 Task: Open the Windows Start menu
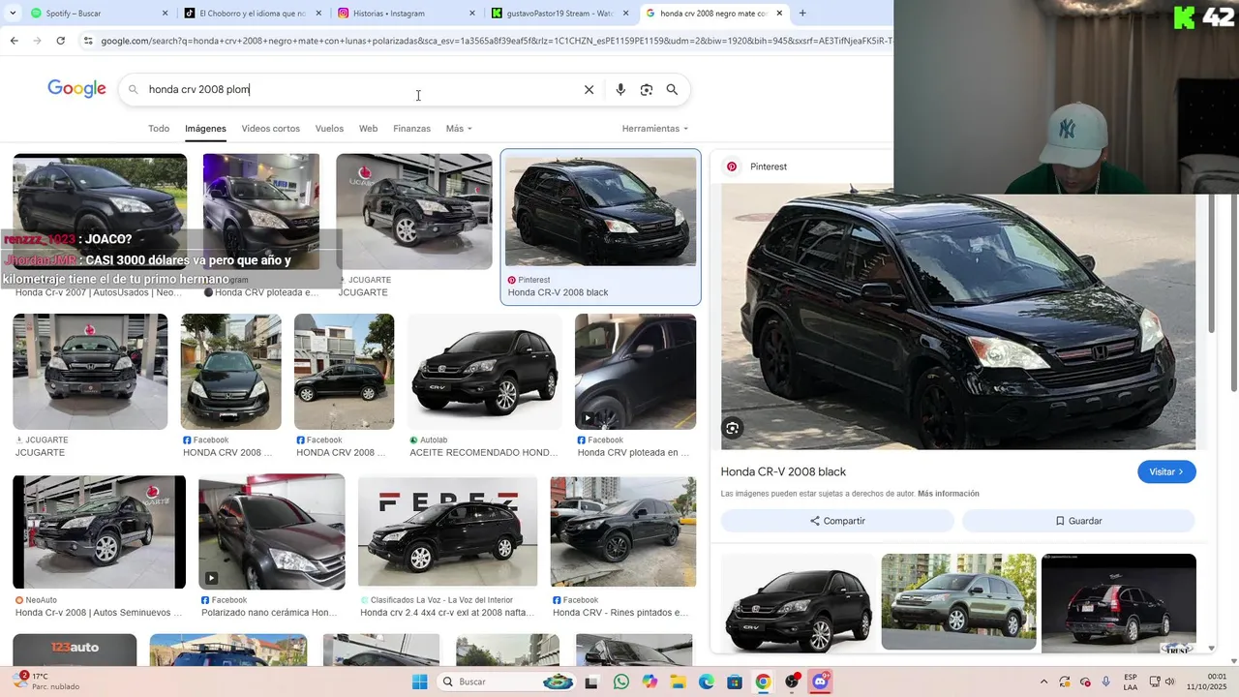pos(419,682)
